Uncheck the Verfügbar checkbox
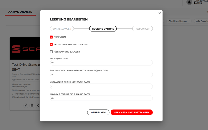 [51, 37]
